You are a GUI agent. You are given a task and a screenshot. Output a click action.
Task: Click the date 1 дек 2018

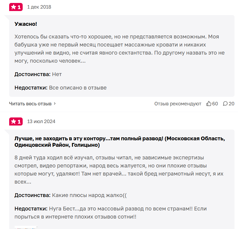coord(39,7)
